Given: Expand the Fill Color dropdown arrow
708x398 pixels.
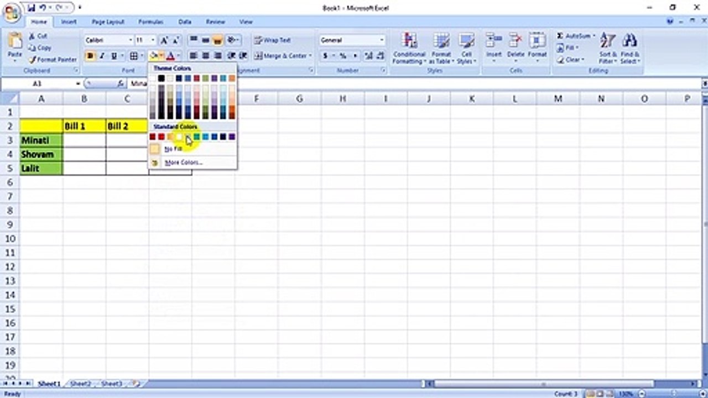Looking at the screenshot, I should pyautogui.click(x=161, y=56).
